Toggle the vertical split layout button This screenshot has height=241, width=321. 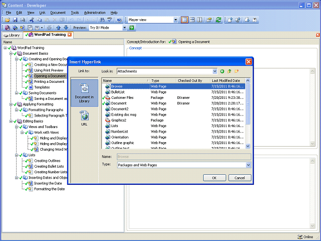(x=200, y=20)
